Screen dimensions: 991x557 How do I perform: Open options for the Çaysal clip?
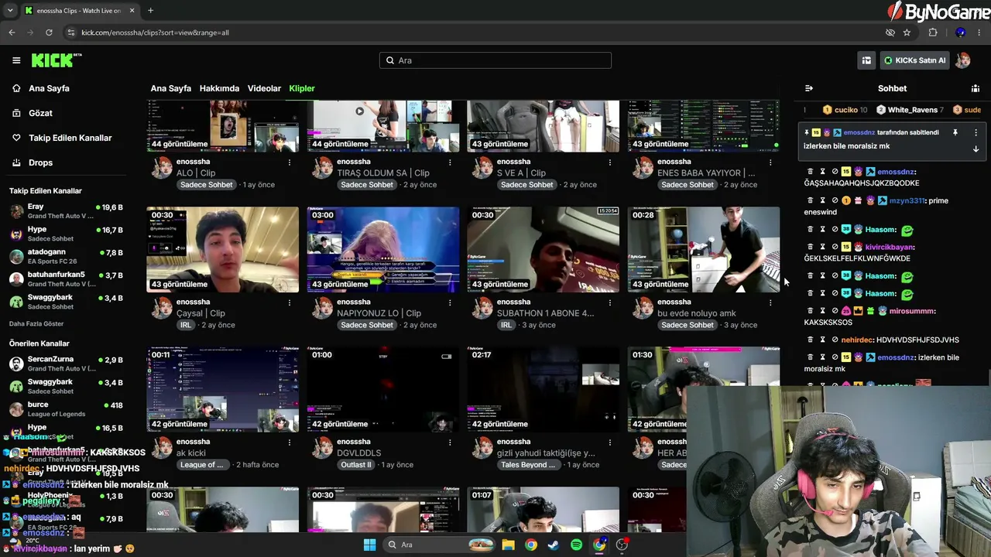[x=290, y=302]
